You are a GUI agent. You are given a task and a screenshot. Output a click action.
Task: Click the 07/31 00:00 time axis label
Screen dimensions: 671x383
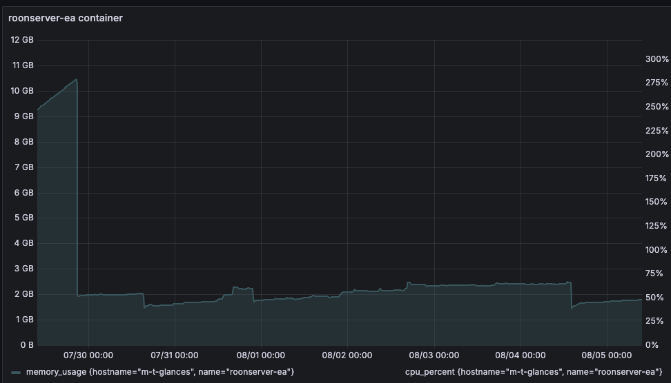pyautogui.click(x=174, y=355)
